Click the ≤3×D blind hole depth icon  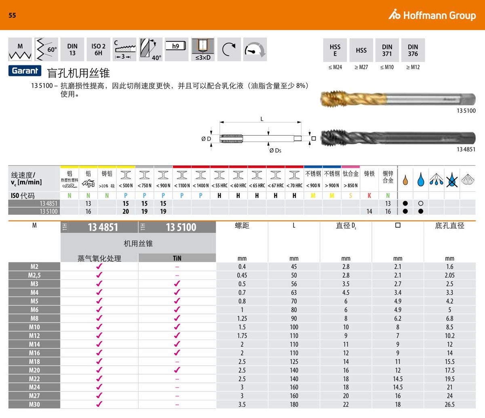tap(203, 49)
